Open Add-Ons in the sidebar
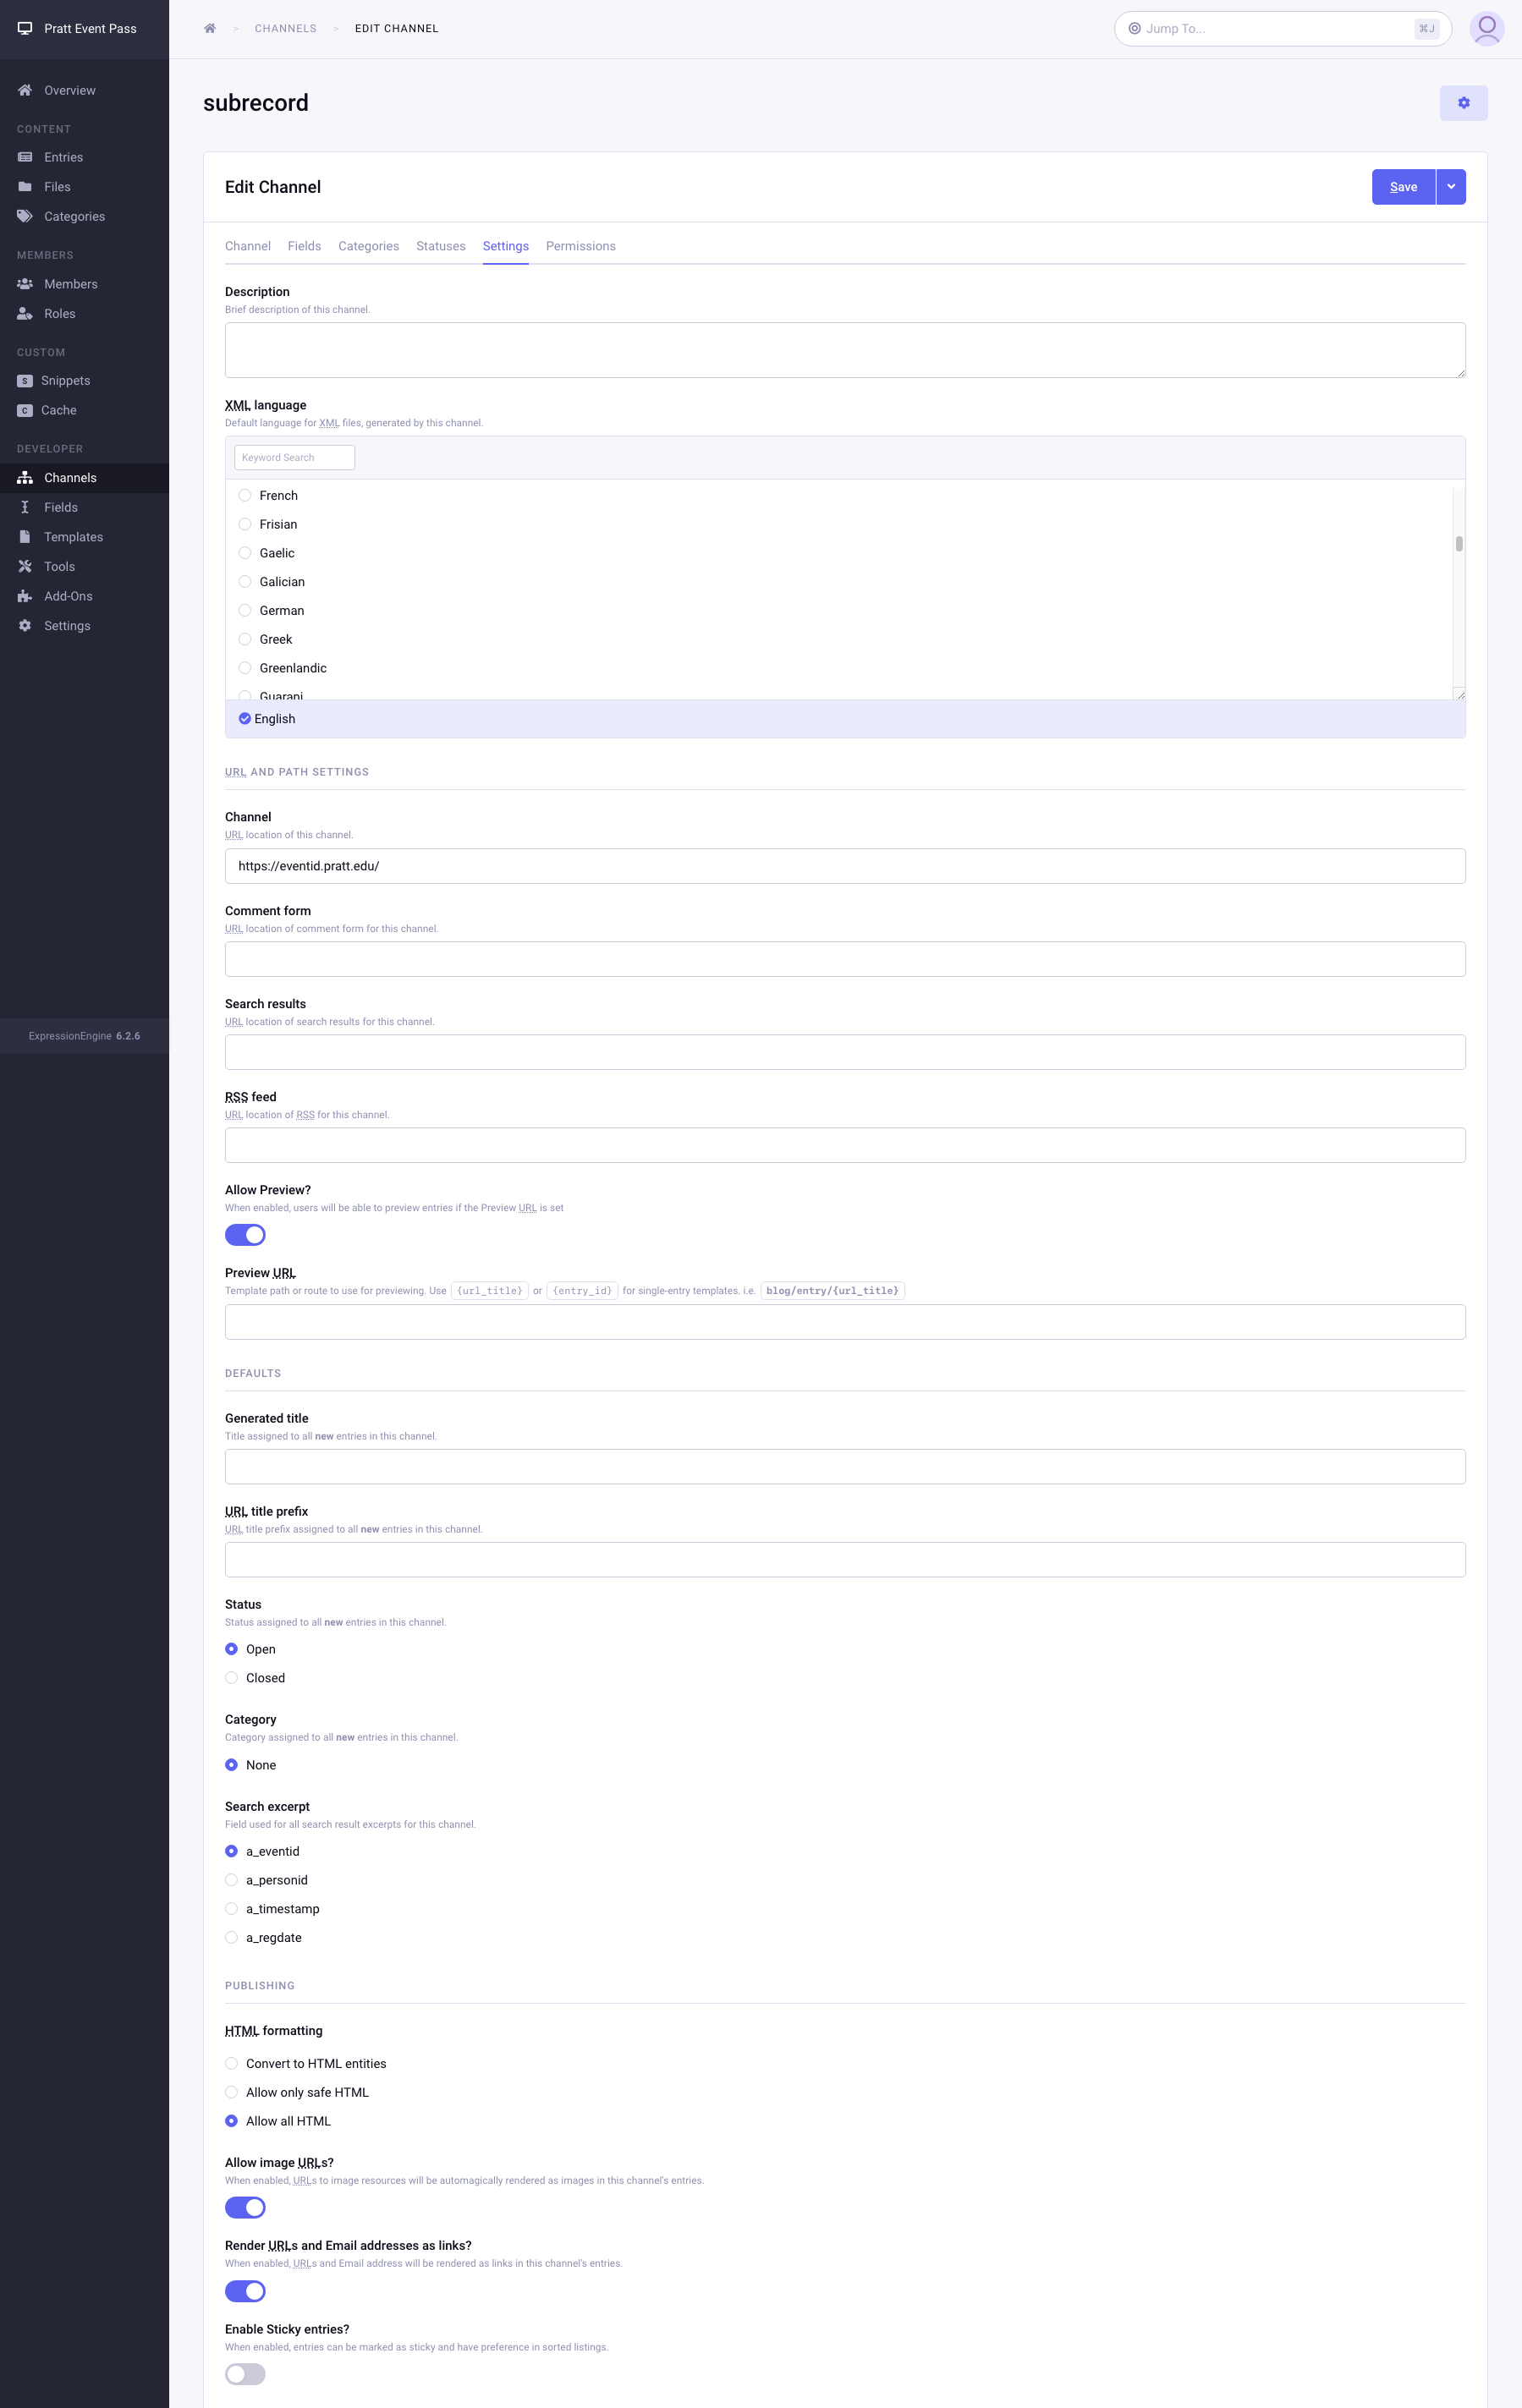The width and height of the screenshot is (1522, 2408). tap(68, 596)
